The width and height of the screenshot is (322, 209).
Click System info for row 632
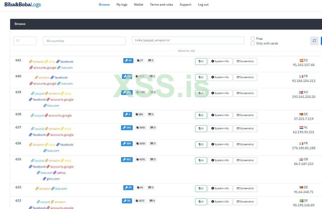click(x=220, y=202)
